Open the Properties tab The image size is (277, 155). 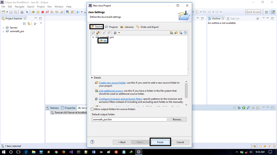coord(68,108)
